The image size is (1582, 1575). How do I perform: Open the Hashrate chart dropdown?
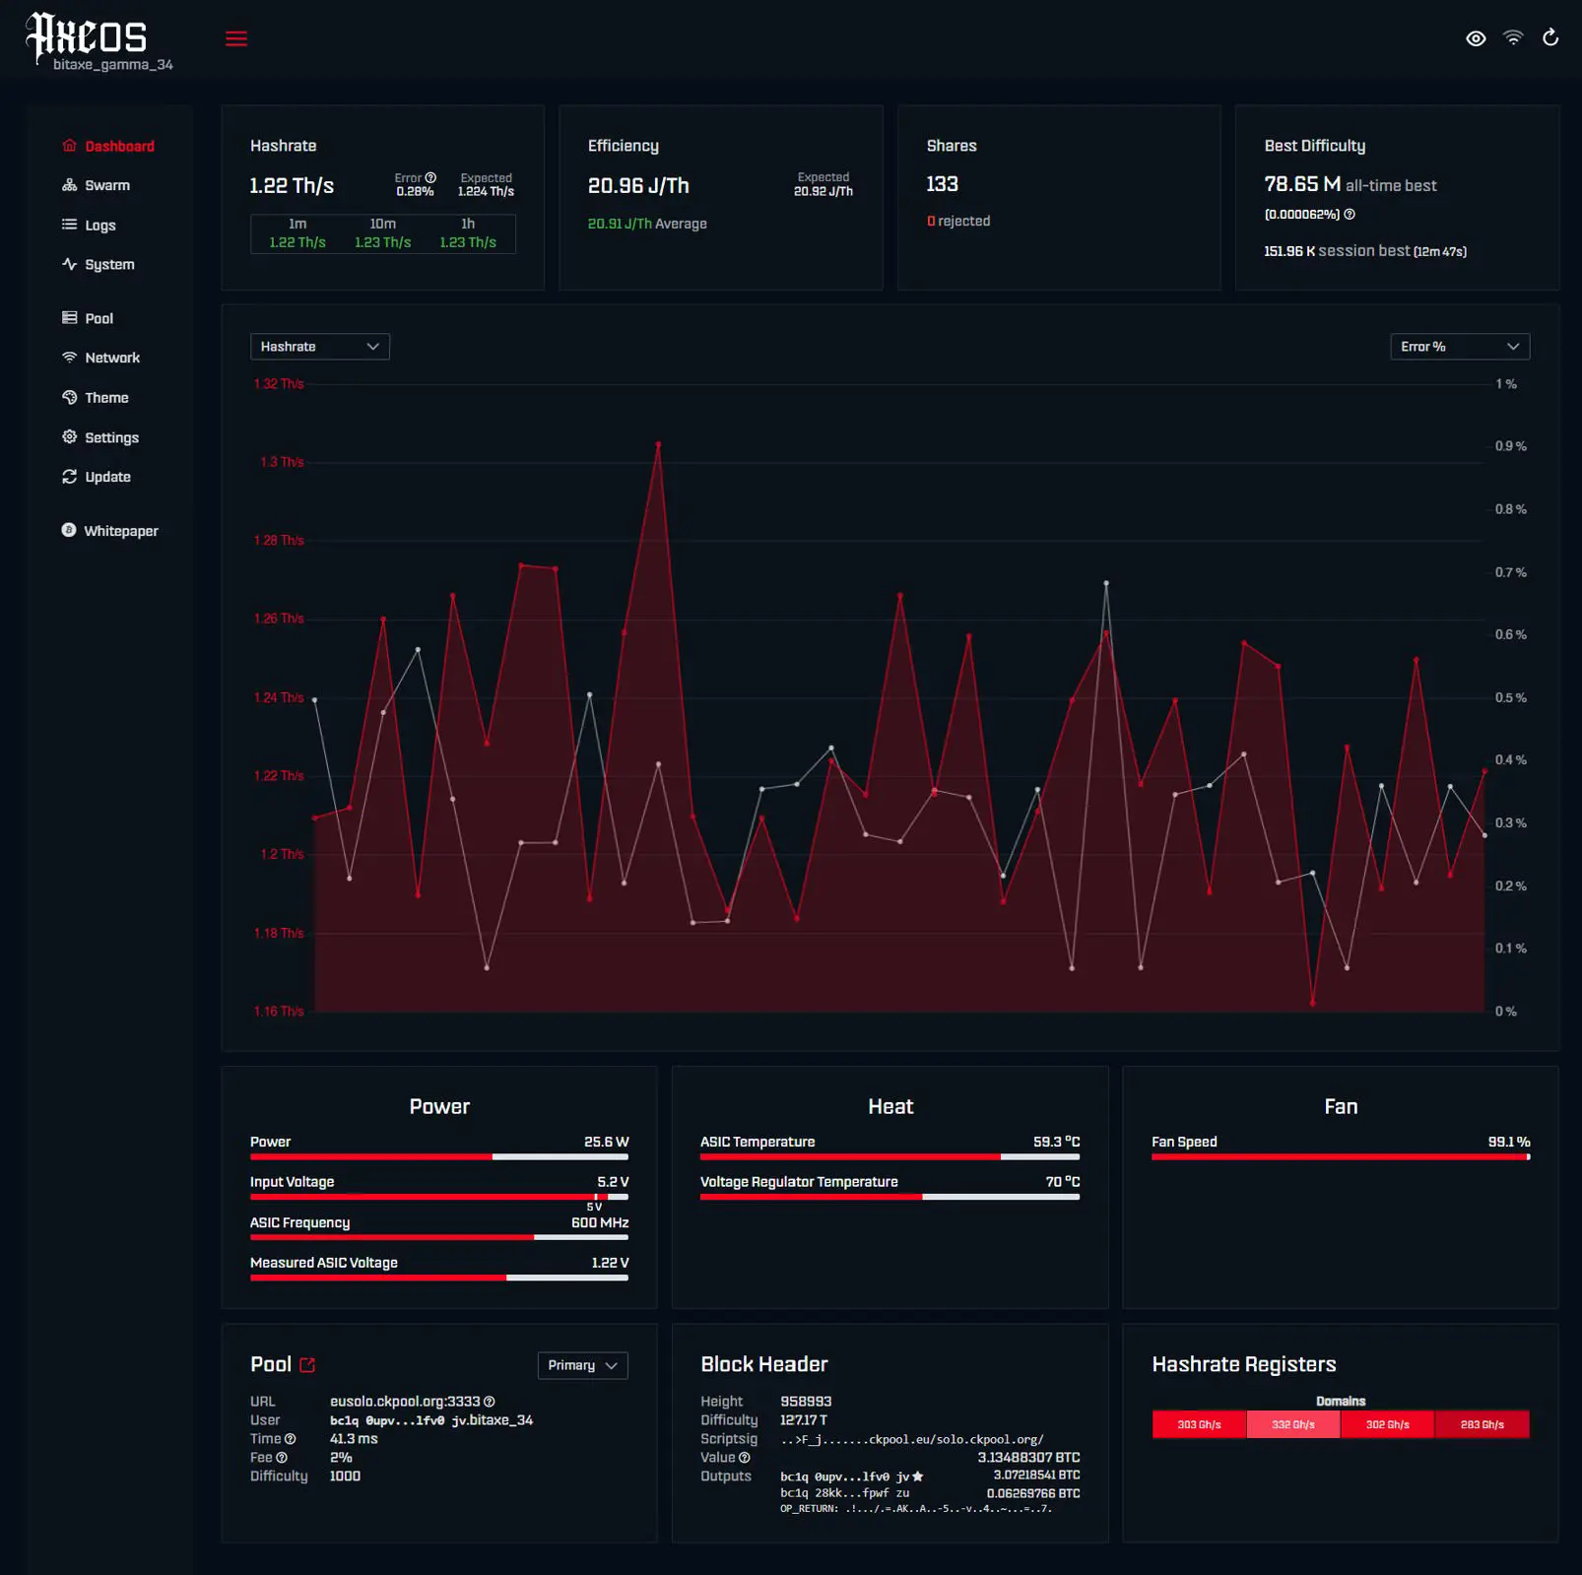tap(320, 347)
